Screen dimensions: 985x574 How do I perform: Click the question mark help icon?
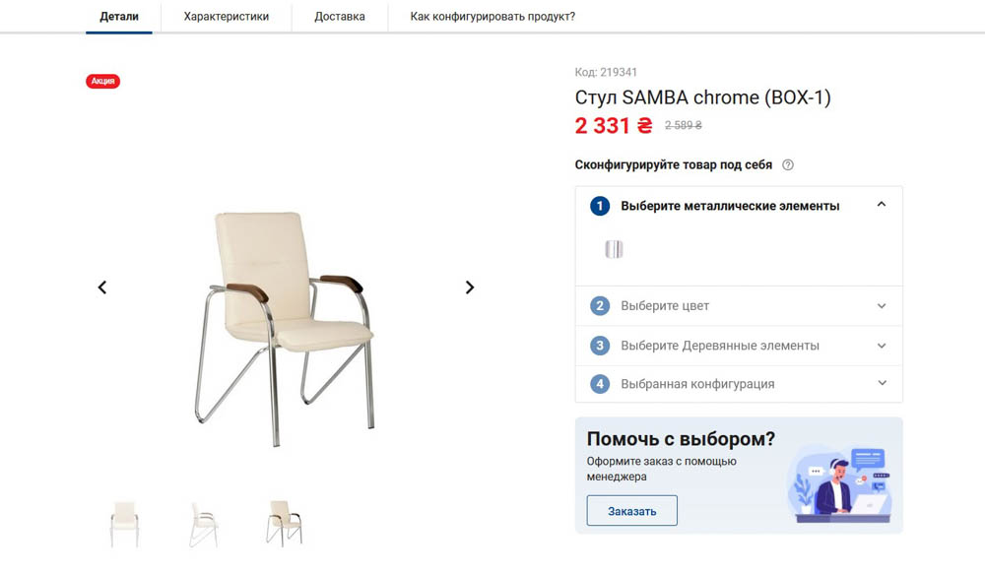click(x=788, y=165)
